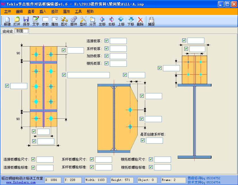Toggle the 加劲板厚 checkbox
Screen dimensions: 238x185
click(x=107, y=56)
